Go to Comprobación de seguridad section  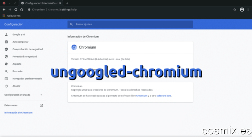tap(28, 49)
